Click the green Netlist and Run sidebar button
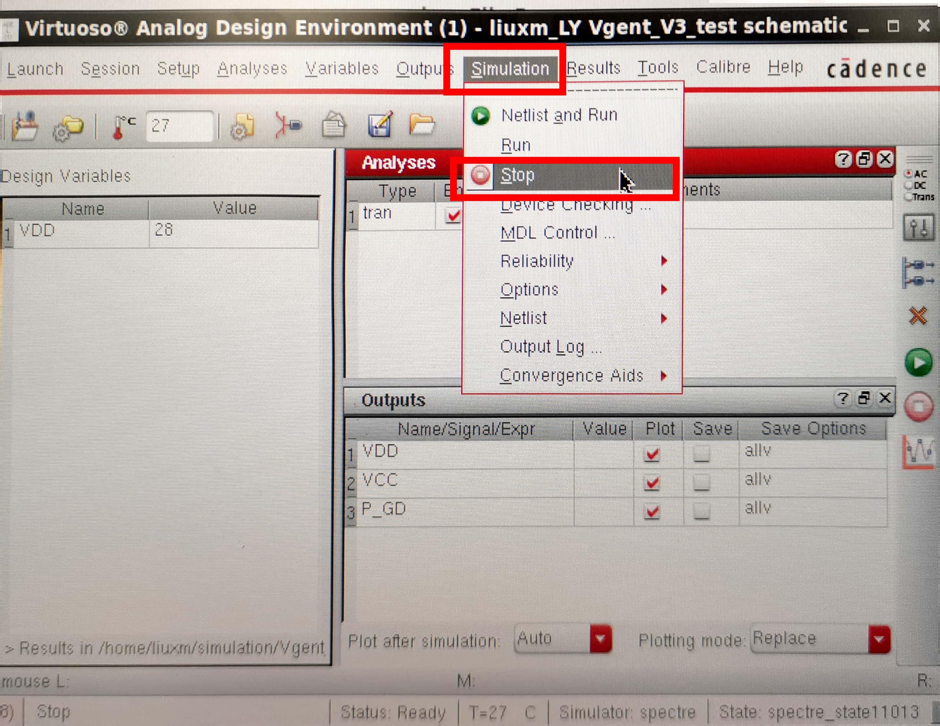The image size is (940, 726). coord(919,362)
